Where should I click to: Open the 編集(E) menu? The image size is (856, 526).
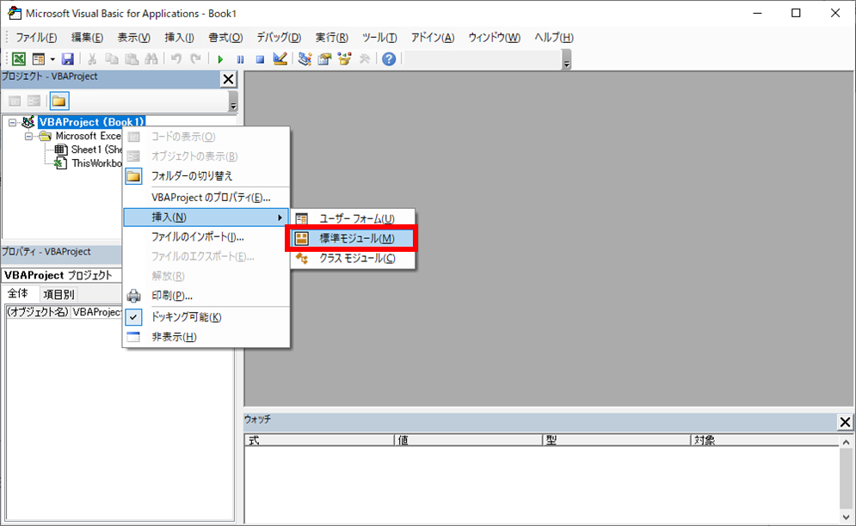(87, 38)
